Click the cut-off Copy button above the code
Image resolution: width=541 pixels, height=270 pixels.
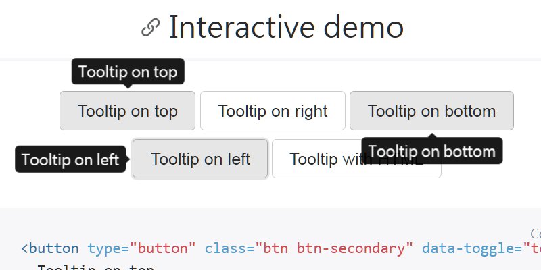[536, 234]
